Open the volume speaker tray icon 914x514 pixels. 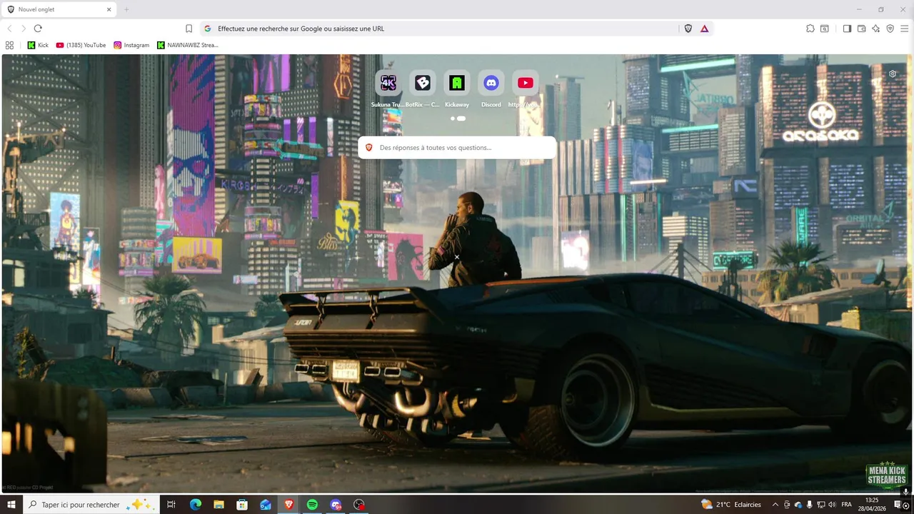tap(833, 505)
